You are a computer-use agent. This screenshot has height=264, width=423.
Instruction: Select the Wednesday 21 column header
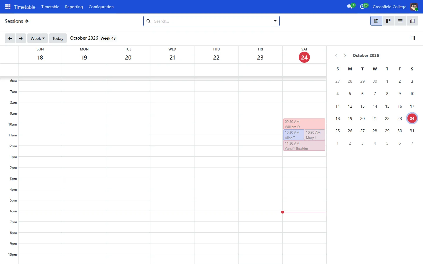coord(172,55)
